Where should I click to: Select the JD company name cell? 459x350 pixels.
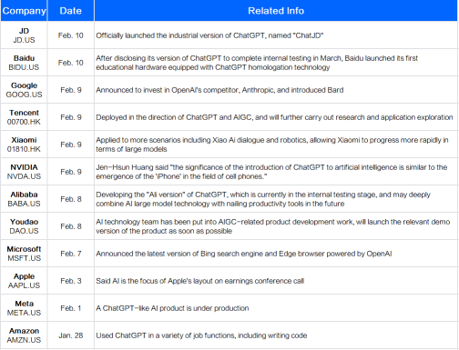pos(24,35)
